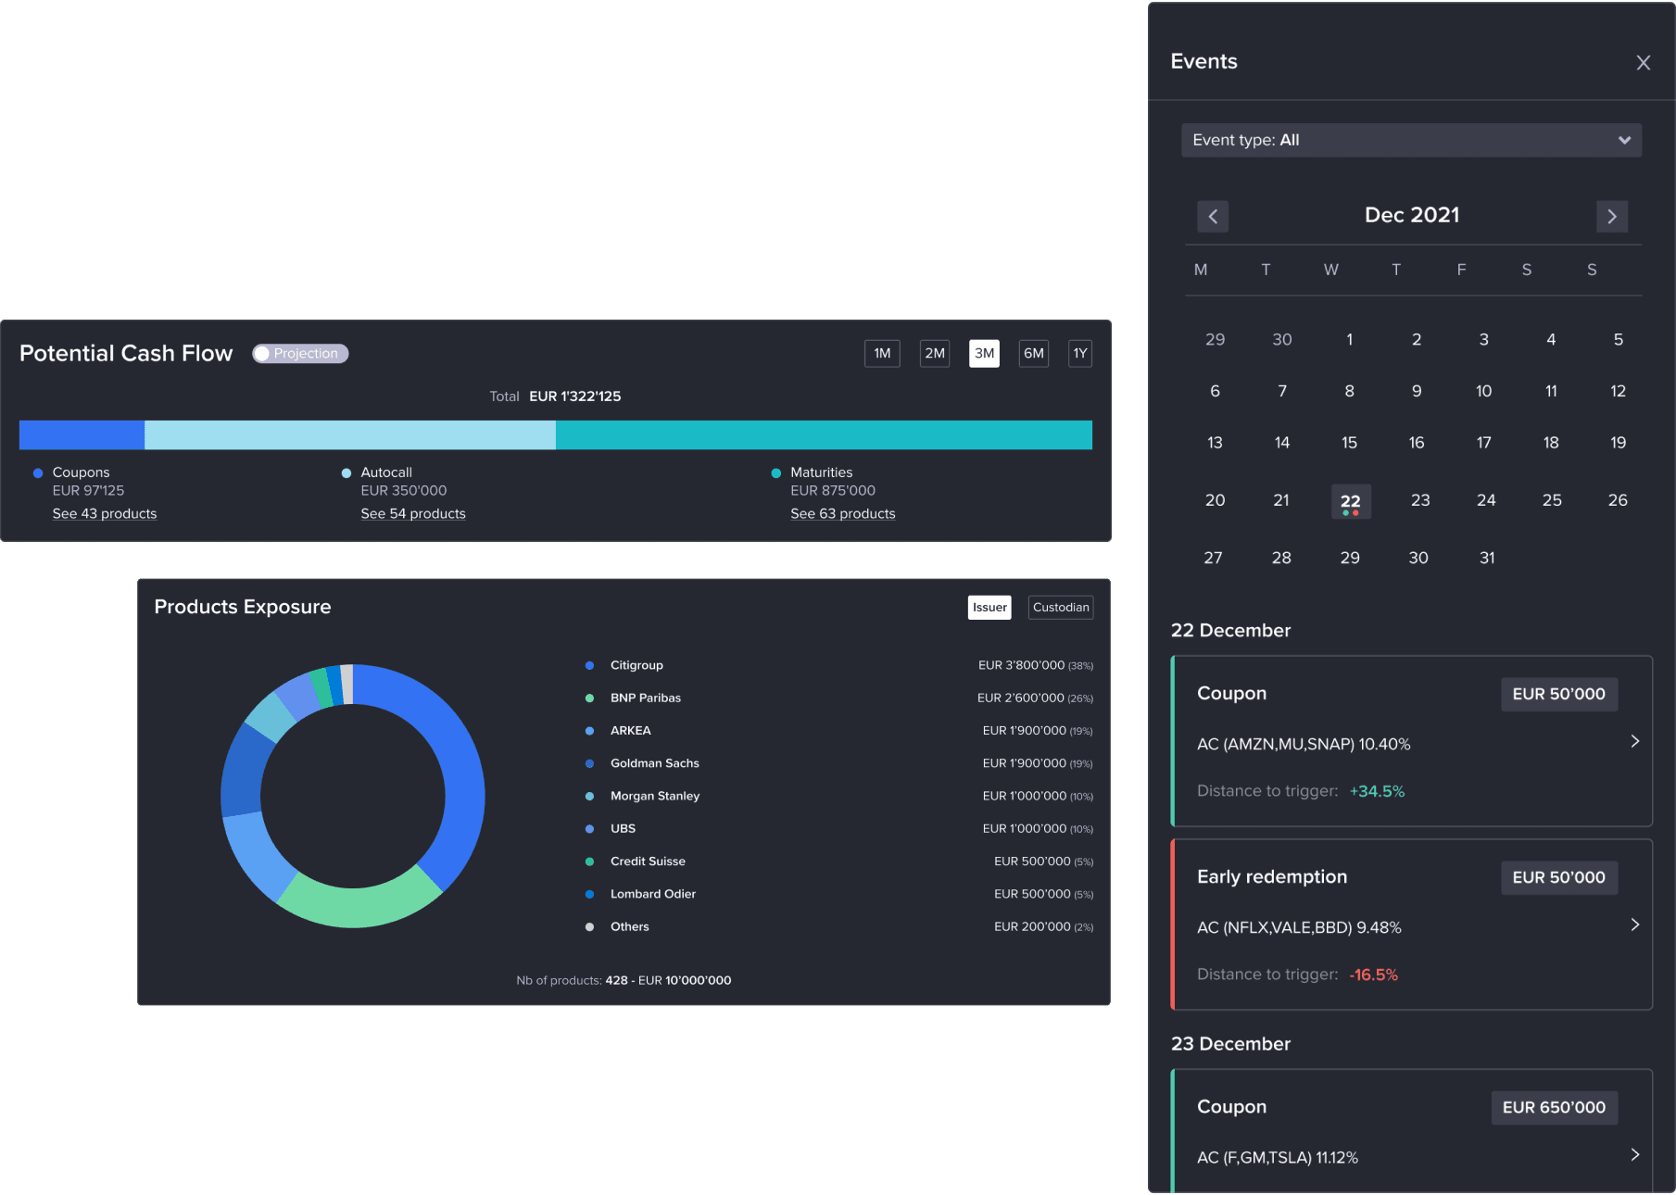The image size is (1676, 1195).
Task: Click the Autocall segment of cash flow bar
Action: [x=350, y=434]
